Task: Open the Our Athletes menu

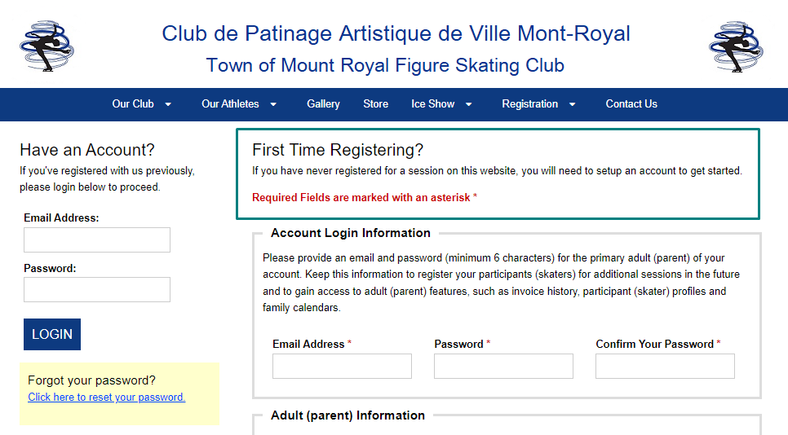Action: (x=230, y=103)
